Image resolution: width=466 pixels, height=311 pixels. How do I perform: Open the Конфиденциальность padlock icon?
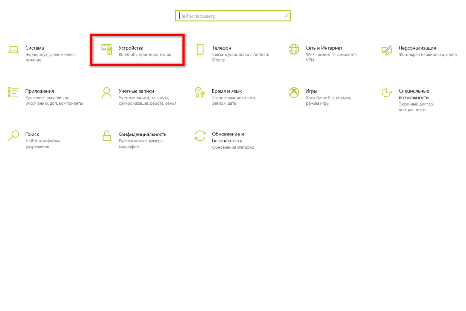(107, 136)
